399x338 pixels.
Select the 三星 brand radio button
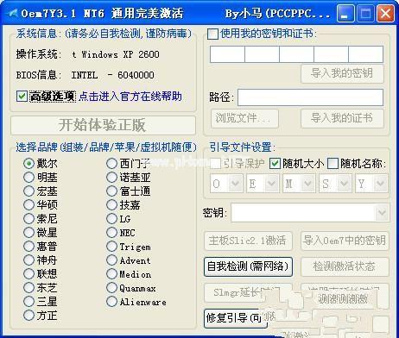point(28,302)
